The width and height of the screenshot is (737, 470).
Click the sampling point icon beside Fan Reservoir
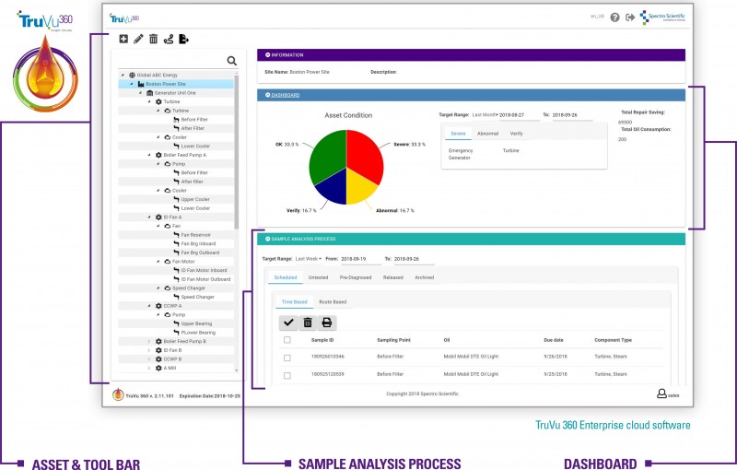tap(176, 234)
